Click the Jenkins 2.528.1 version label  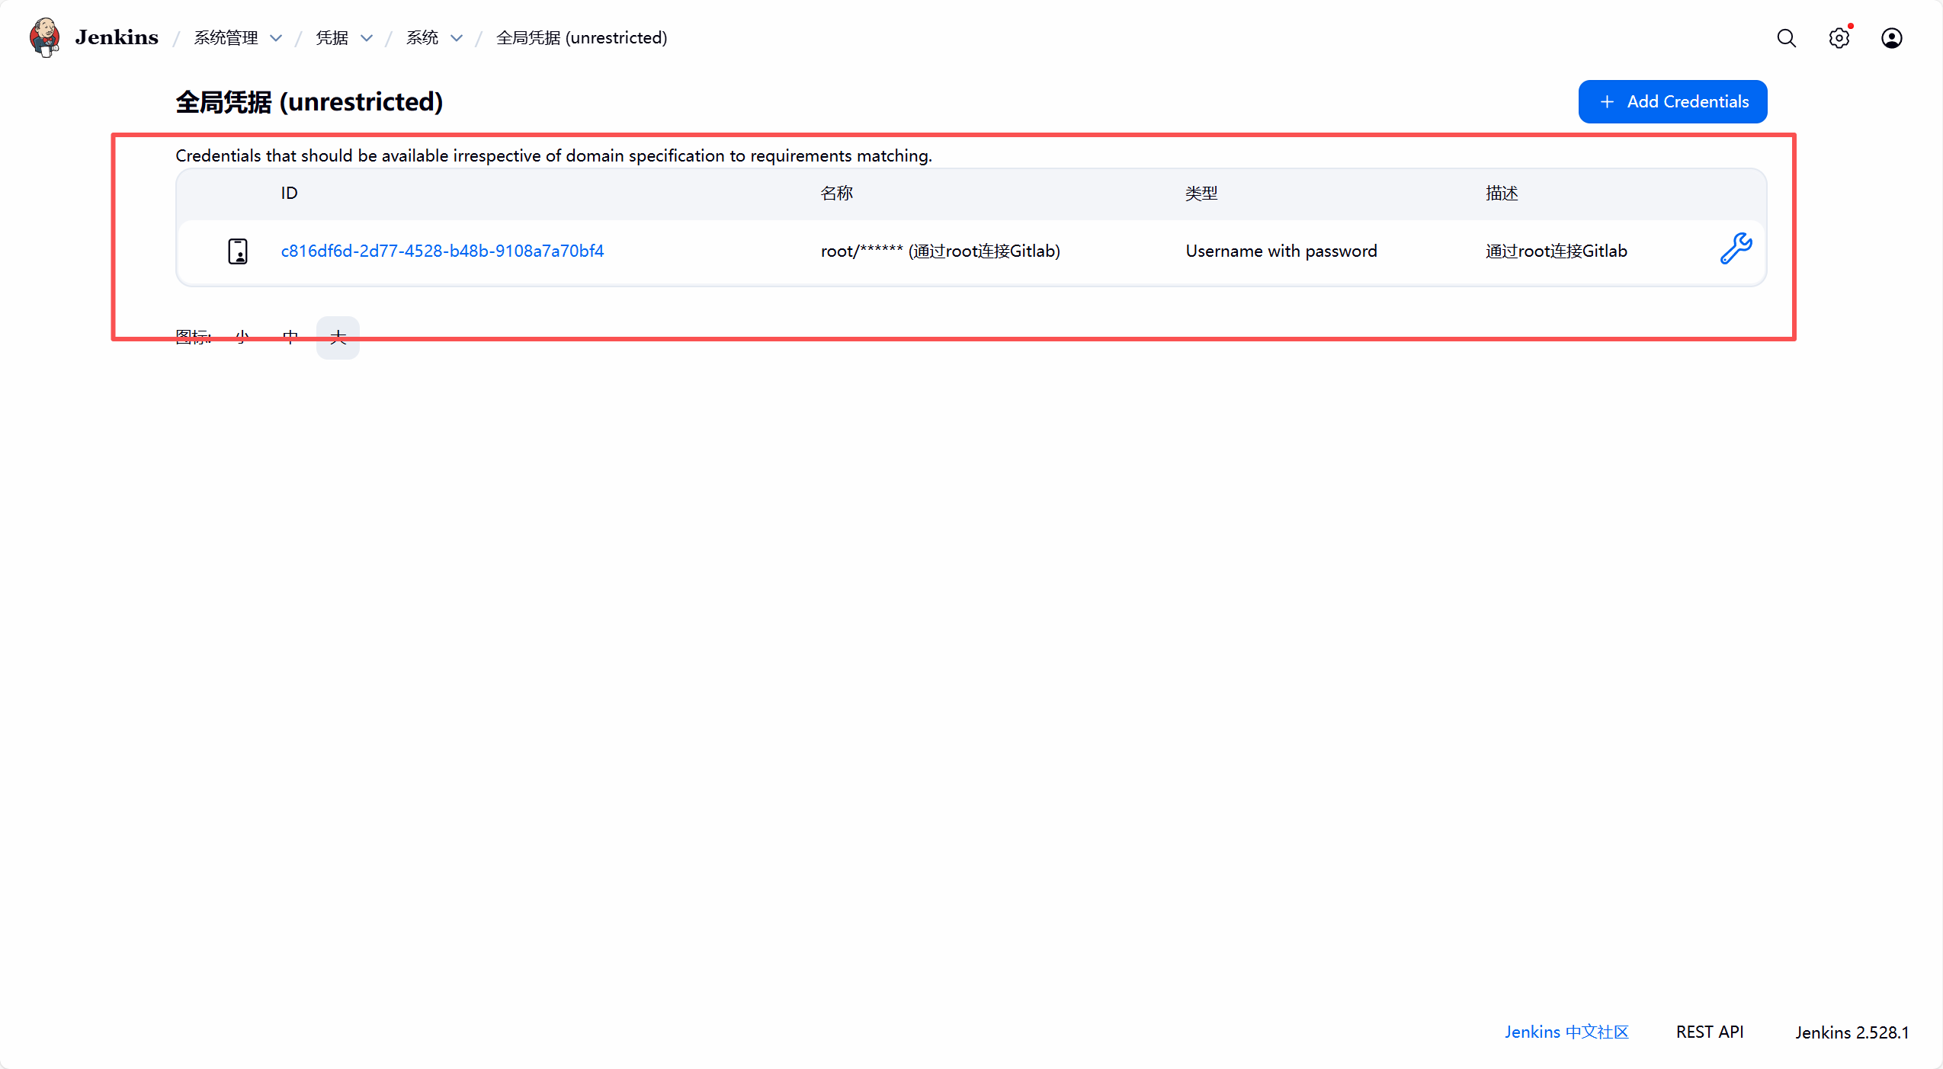(1852, 1032)
